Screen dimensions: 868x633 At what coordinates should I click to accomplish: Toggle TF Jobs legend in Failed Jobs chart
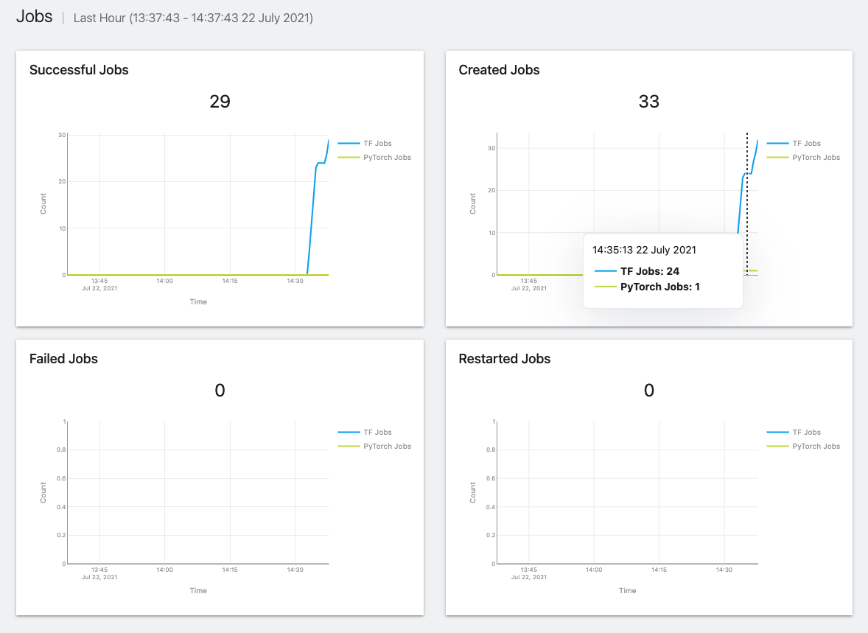click(x=365, y=432)
